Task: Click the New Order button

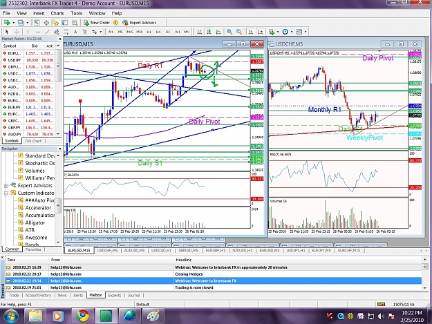Action: (97, 23)
